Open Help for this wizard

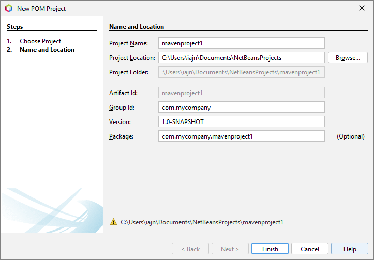(x=350, y=249)
